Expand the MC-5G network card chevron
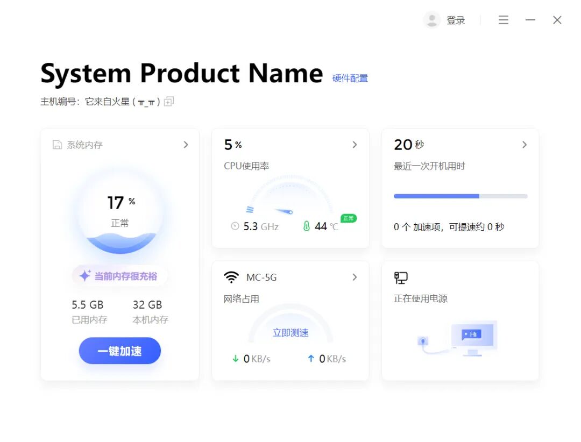 355,277
